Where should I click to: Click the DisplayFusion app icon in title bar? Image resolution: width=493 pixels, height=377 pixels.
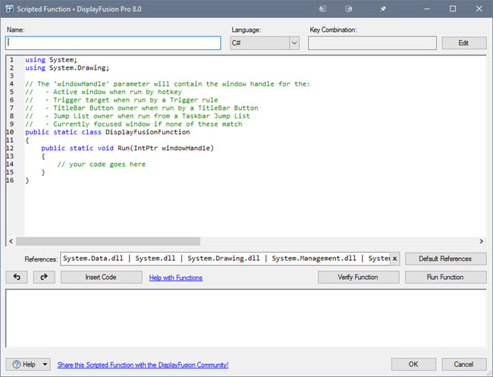(x=9, y=9)
